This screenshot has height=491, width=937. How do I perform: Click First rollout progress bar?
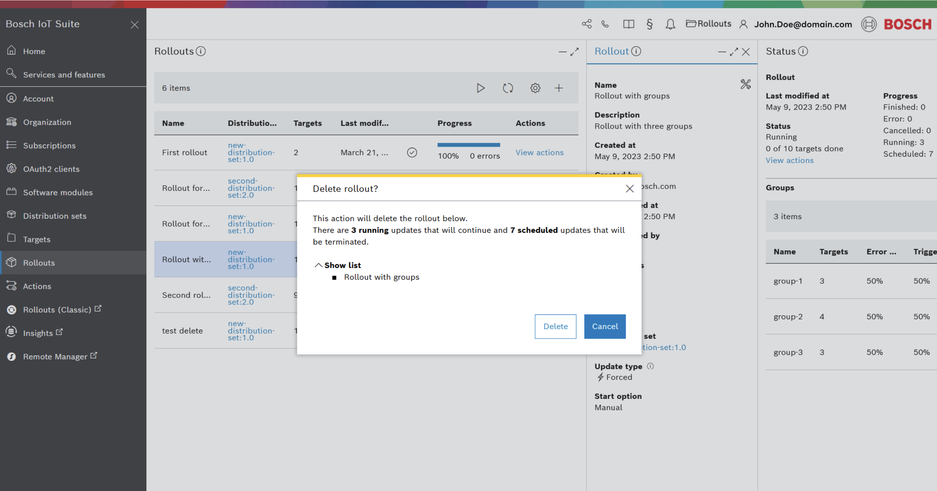(x=468, y=145)
